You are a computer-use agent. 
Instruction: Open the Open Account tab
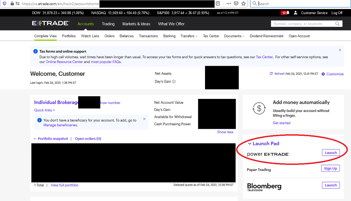tap(299, 36)
